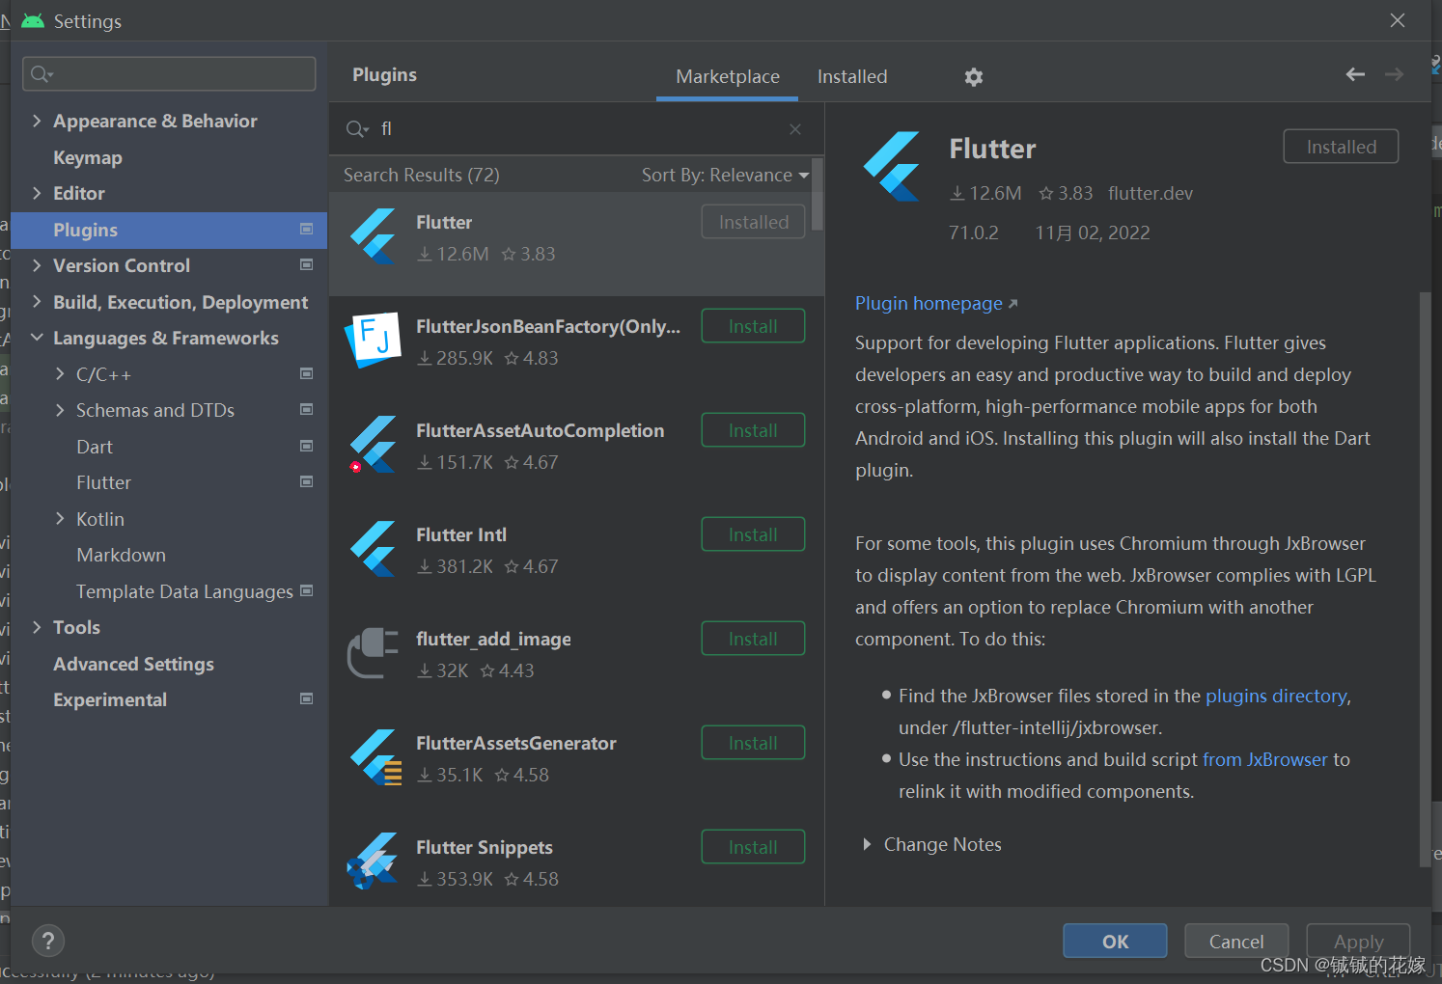Open the plugins directory link
Image resolution: width=1442 pixels, height=984 pixels.
1276,696
